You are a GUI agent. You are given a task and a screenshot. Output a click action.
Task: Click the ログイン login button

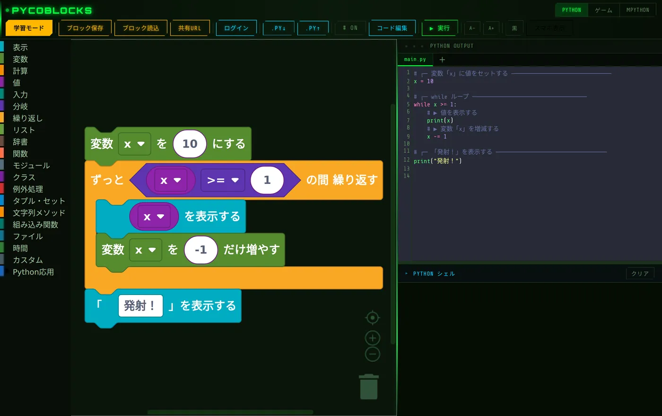tap(236, 28)
